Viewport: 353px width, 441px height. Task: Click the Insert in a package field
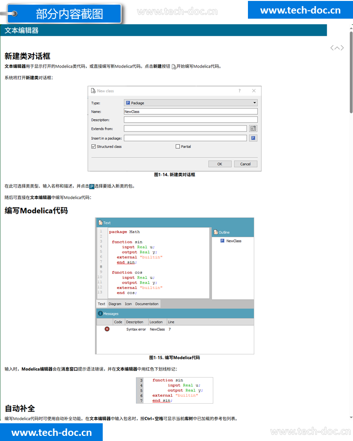[x=185, y=138]
